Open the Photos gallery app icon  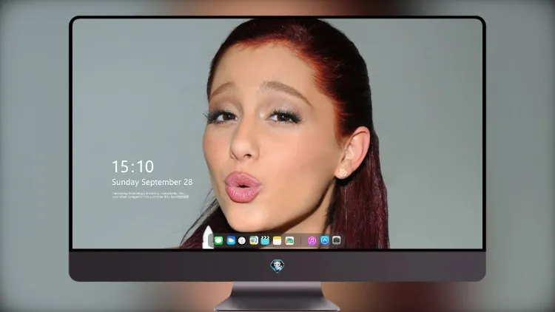(x=289, y=240)
